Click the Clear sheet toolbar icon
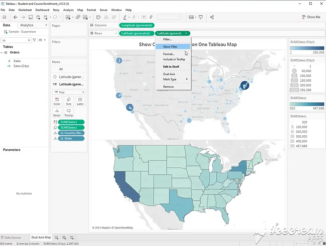This screenshot has height=246, width=326. (x=85, y=17)
